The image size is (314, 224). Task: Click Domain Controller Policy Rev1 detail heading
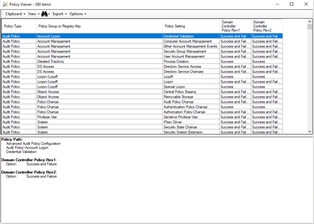pos(29,160)
